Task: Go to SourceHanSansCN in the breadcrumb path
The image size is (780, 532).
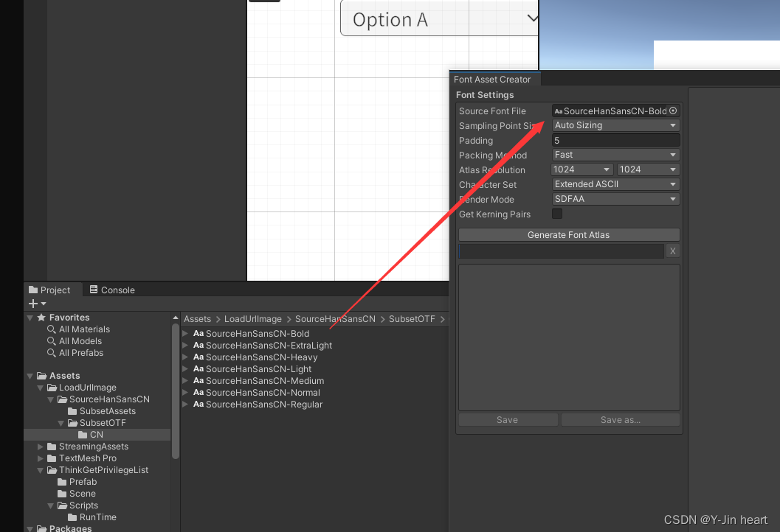Action: [335, 319]
